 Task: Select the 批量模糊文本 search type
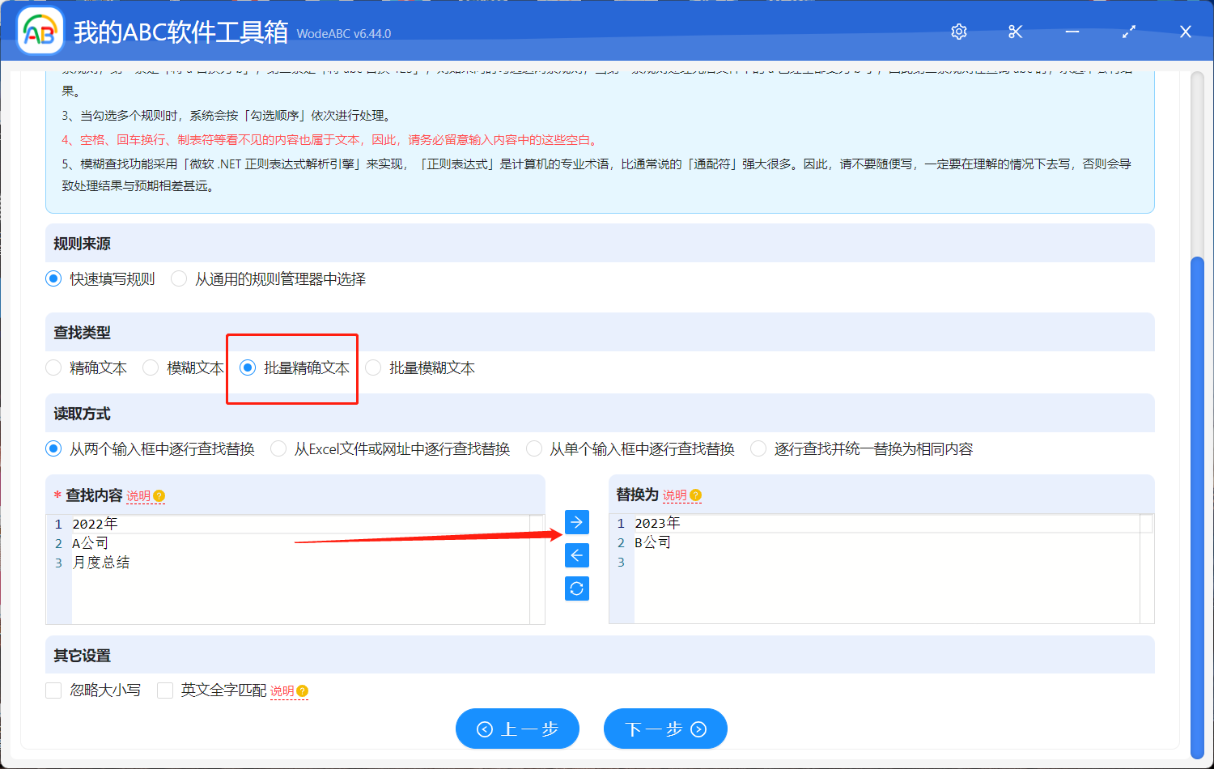[x=372, y=368]
